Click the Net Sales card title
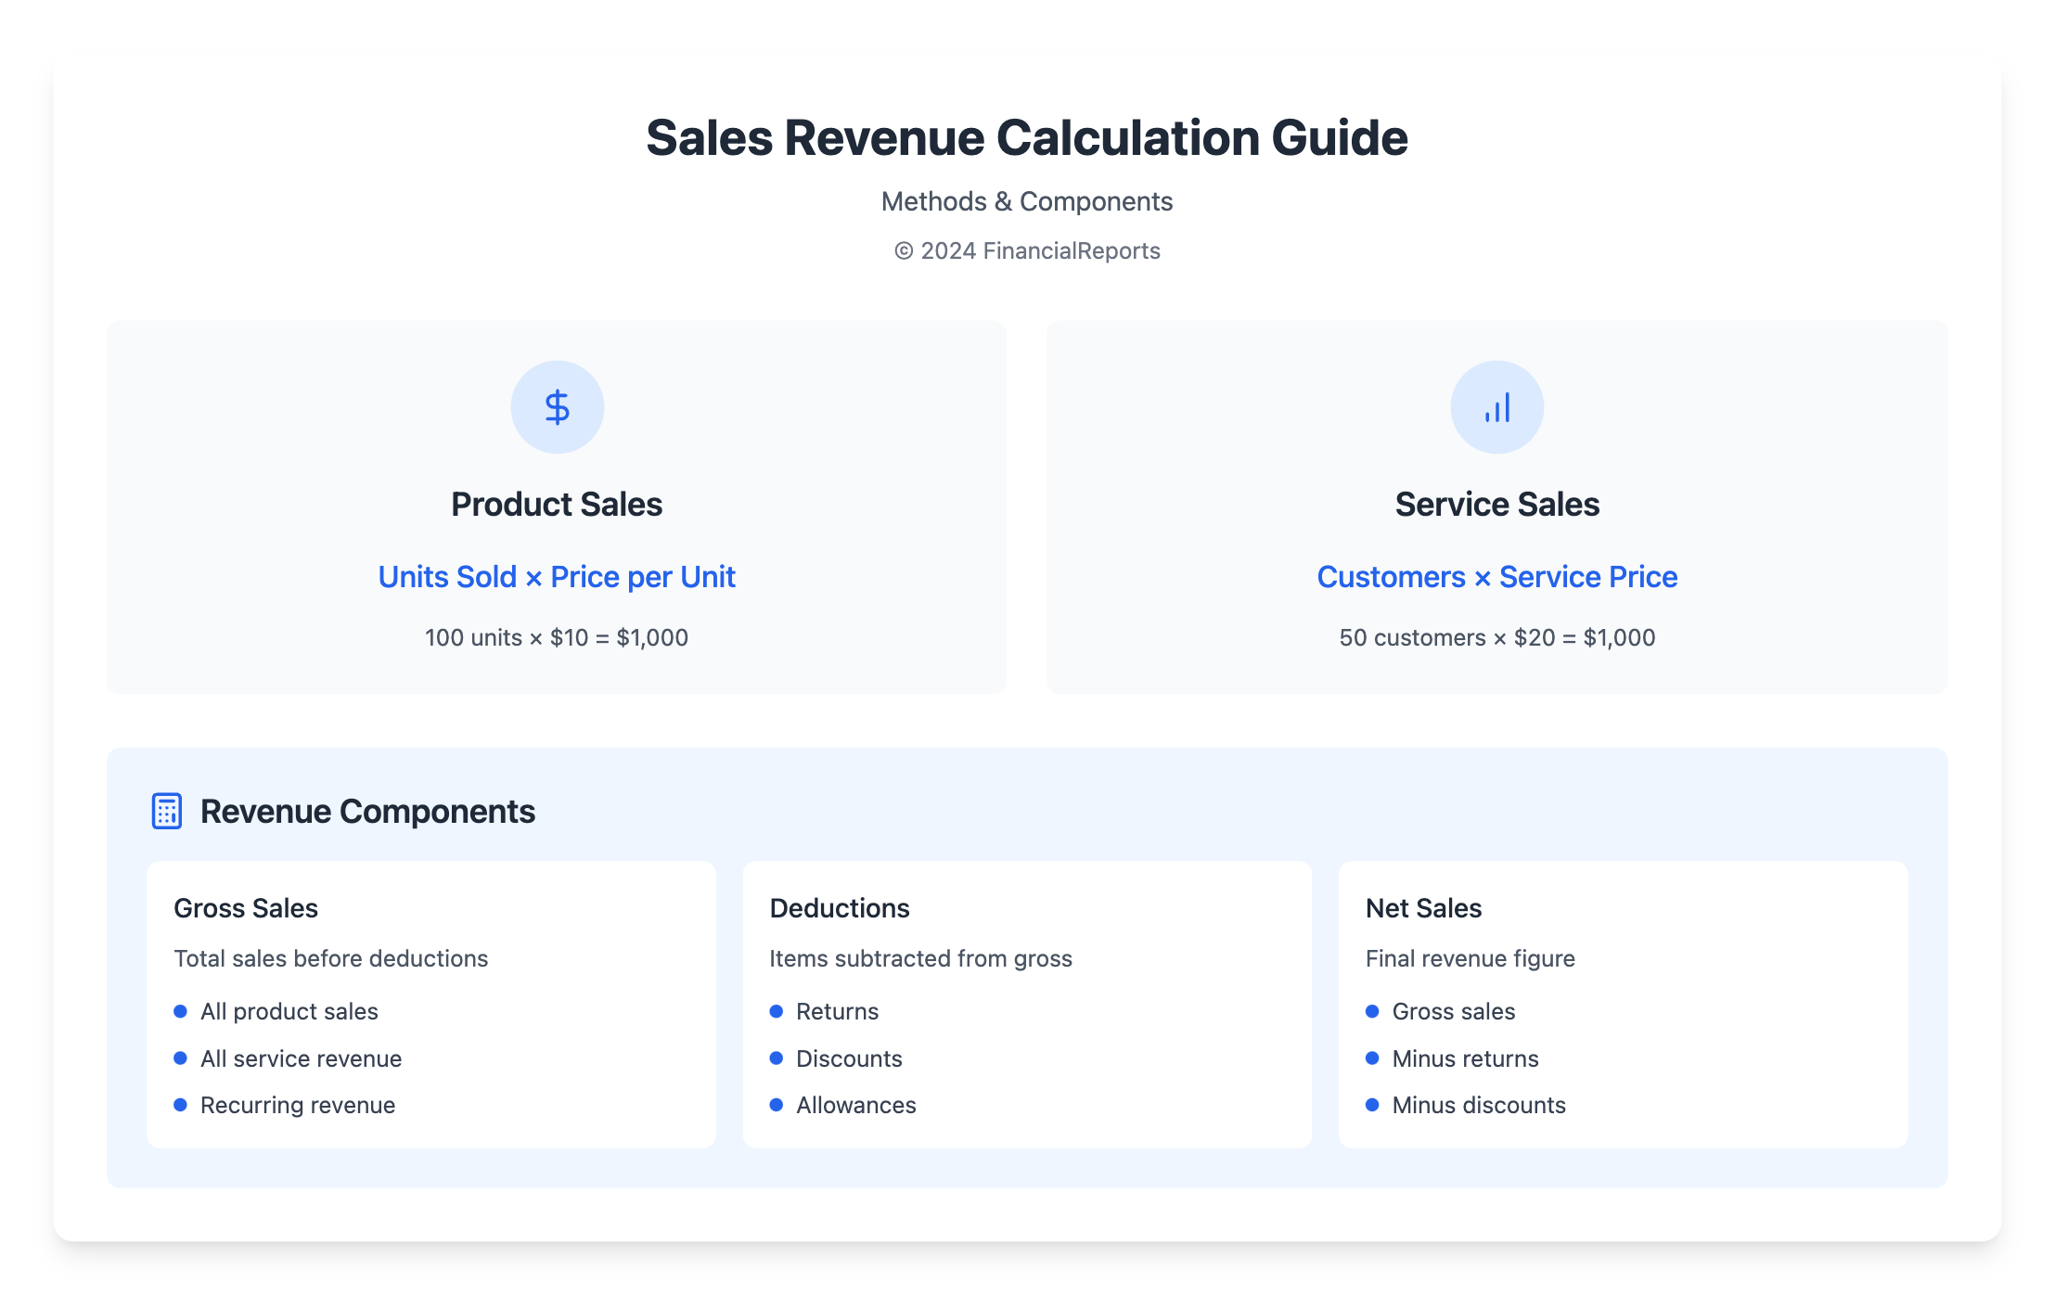Image resolution: width=2055 pixels, height=1295 pixels. point(1423,907)
